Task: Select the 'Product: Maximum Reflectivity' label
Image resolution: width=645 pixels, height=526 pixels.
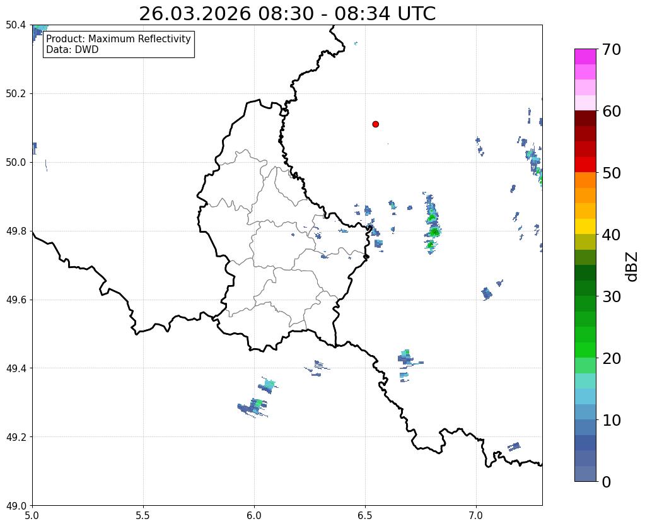Action: 119,38
